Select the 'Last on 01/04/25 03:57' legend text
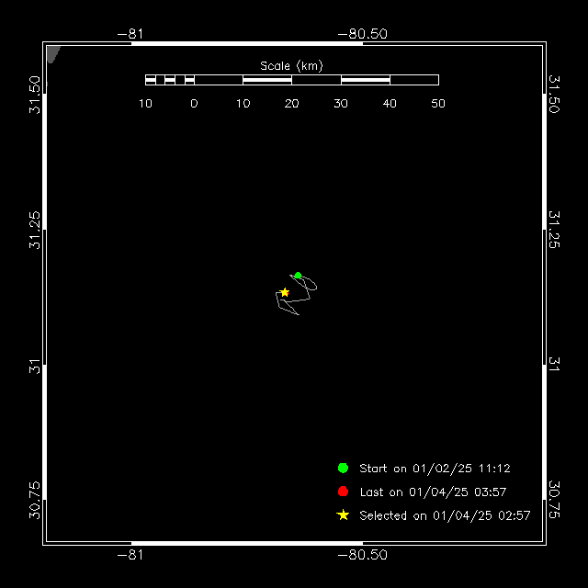The image size is (588, 588). click(x=433, y=492)
